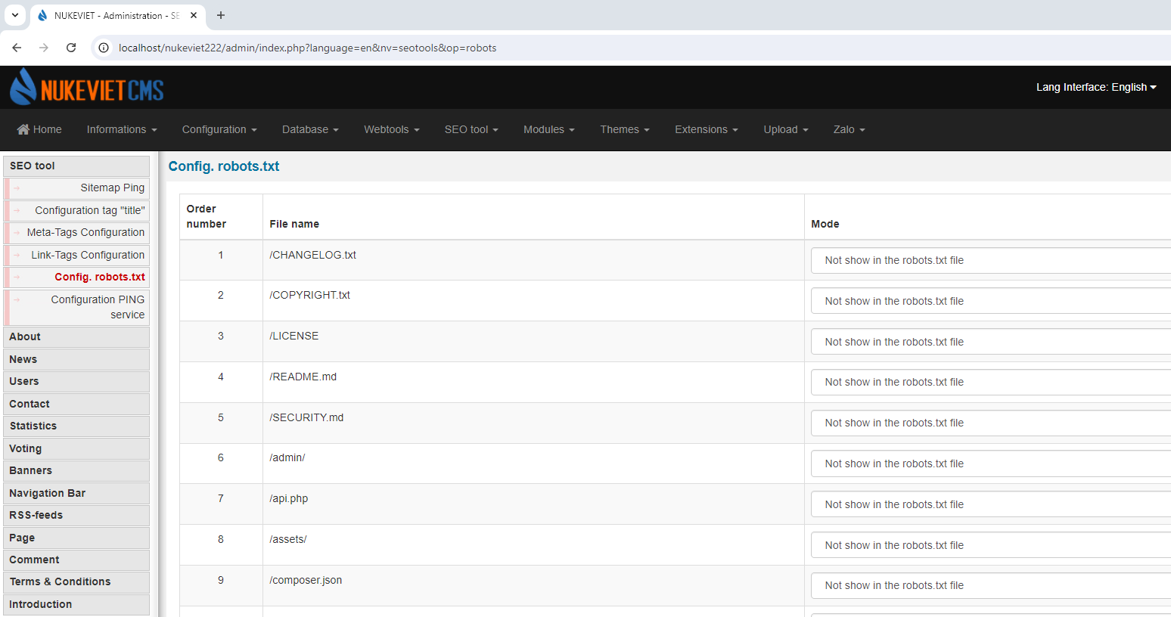Viewport: 1171px width, 617px height.
Task: Open Configuration PING service sidebar link
Action: coord(76,307)
